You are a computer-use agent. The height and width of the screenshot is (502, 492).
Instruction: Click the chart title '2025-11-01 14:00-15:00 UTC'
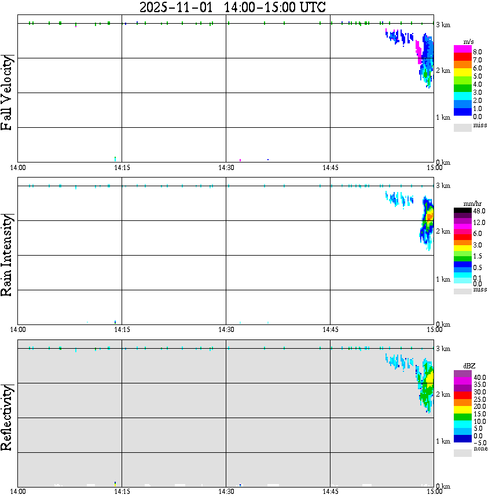coord(233,7)
